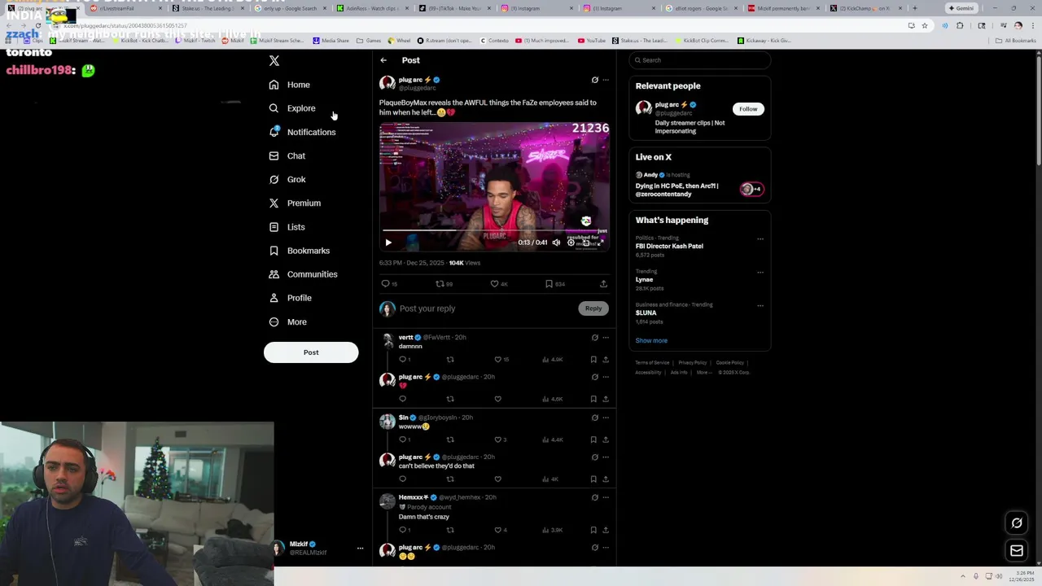This screenshot has height=586, width=1042.
Task: Open More menu in left sidebar
Action: tap(287, 321)
